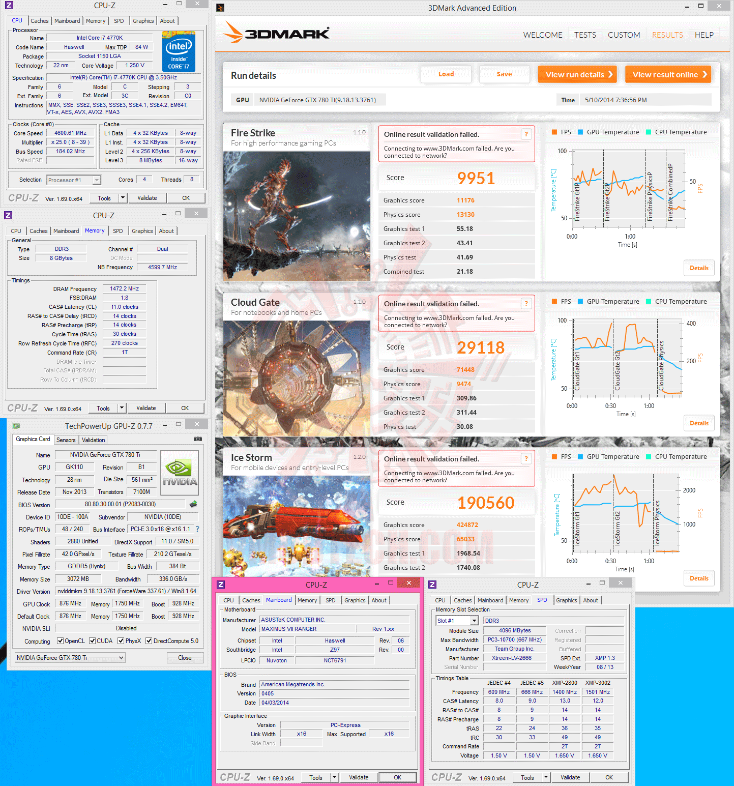Click the CPU-Z logo icon in the CPU window title bar
734x786 pixels.
(9, 5)
